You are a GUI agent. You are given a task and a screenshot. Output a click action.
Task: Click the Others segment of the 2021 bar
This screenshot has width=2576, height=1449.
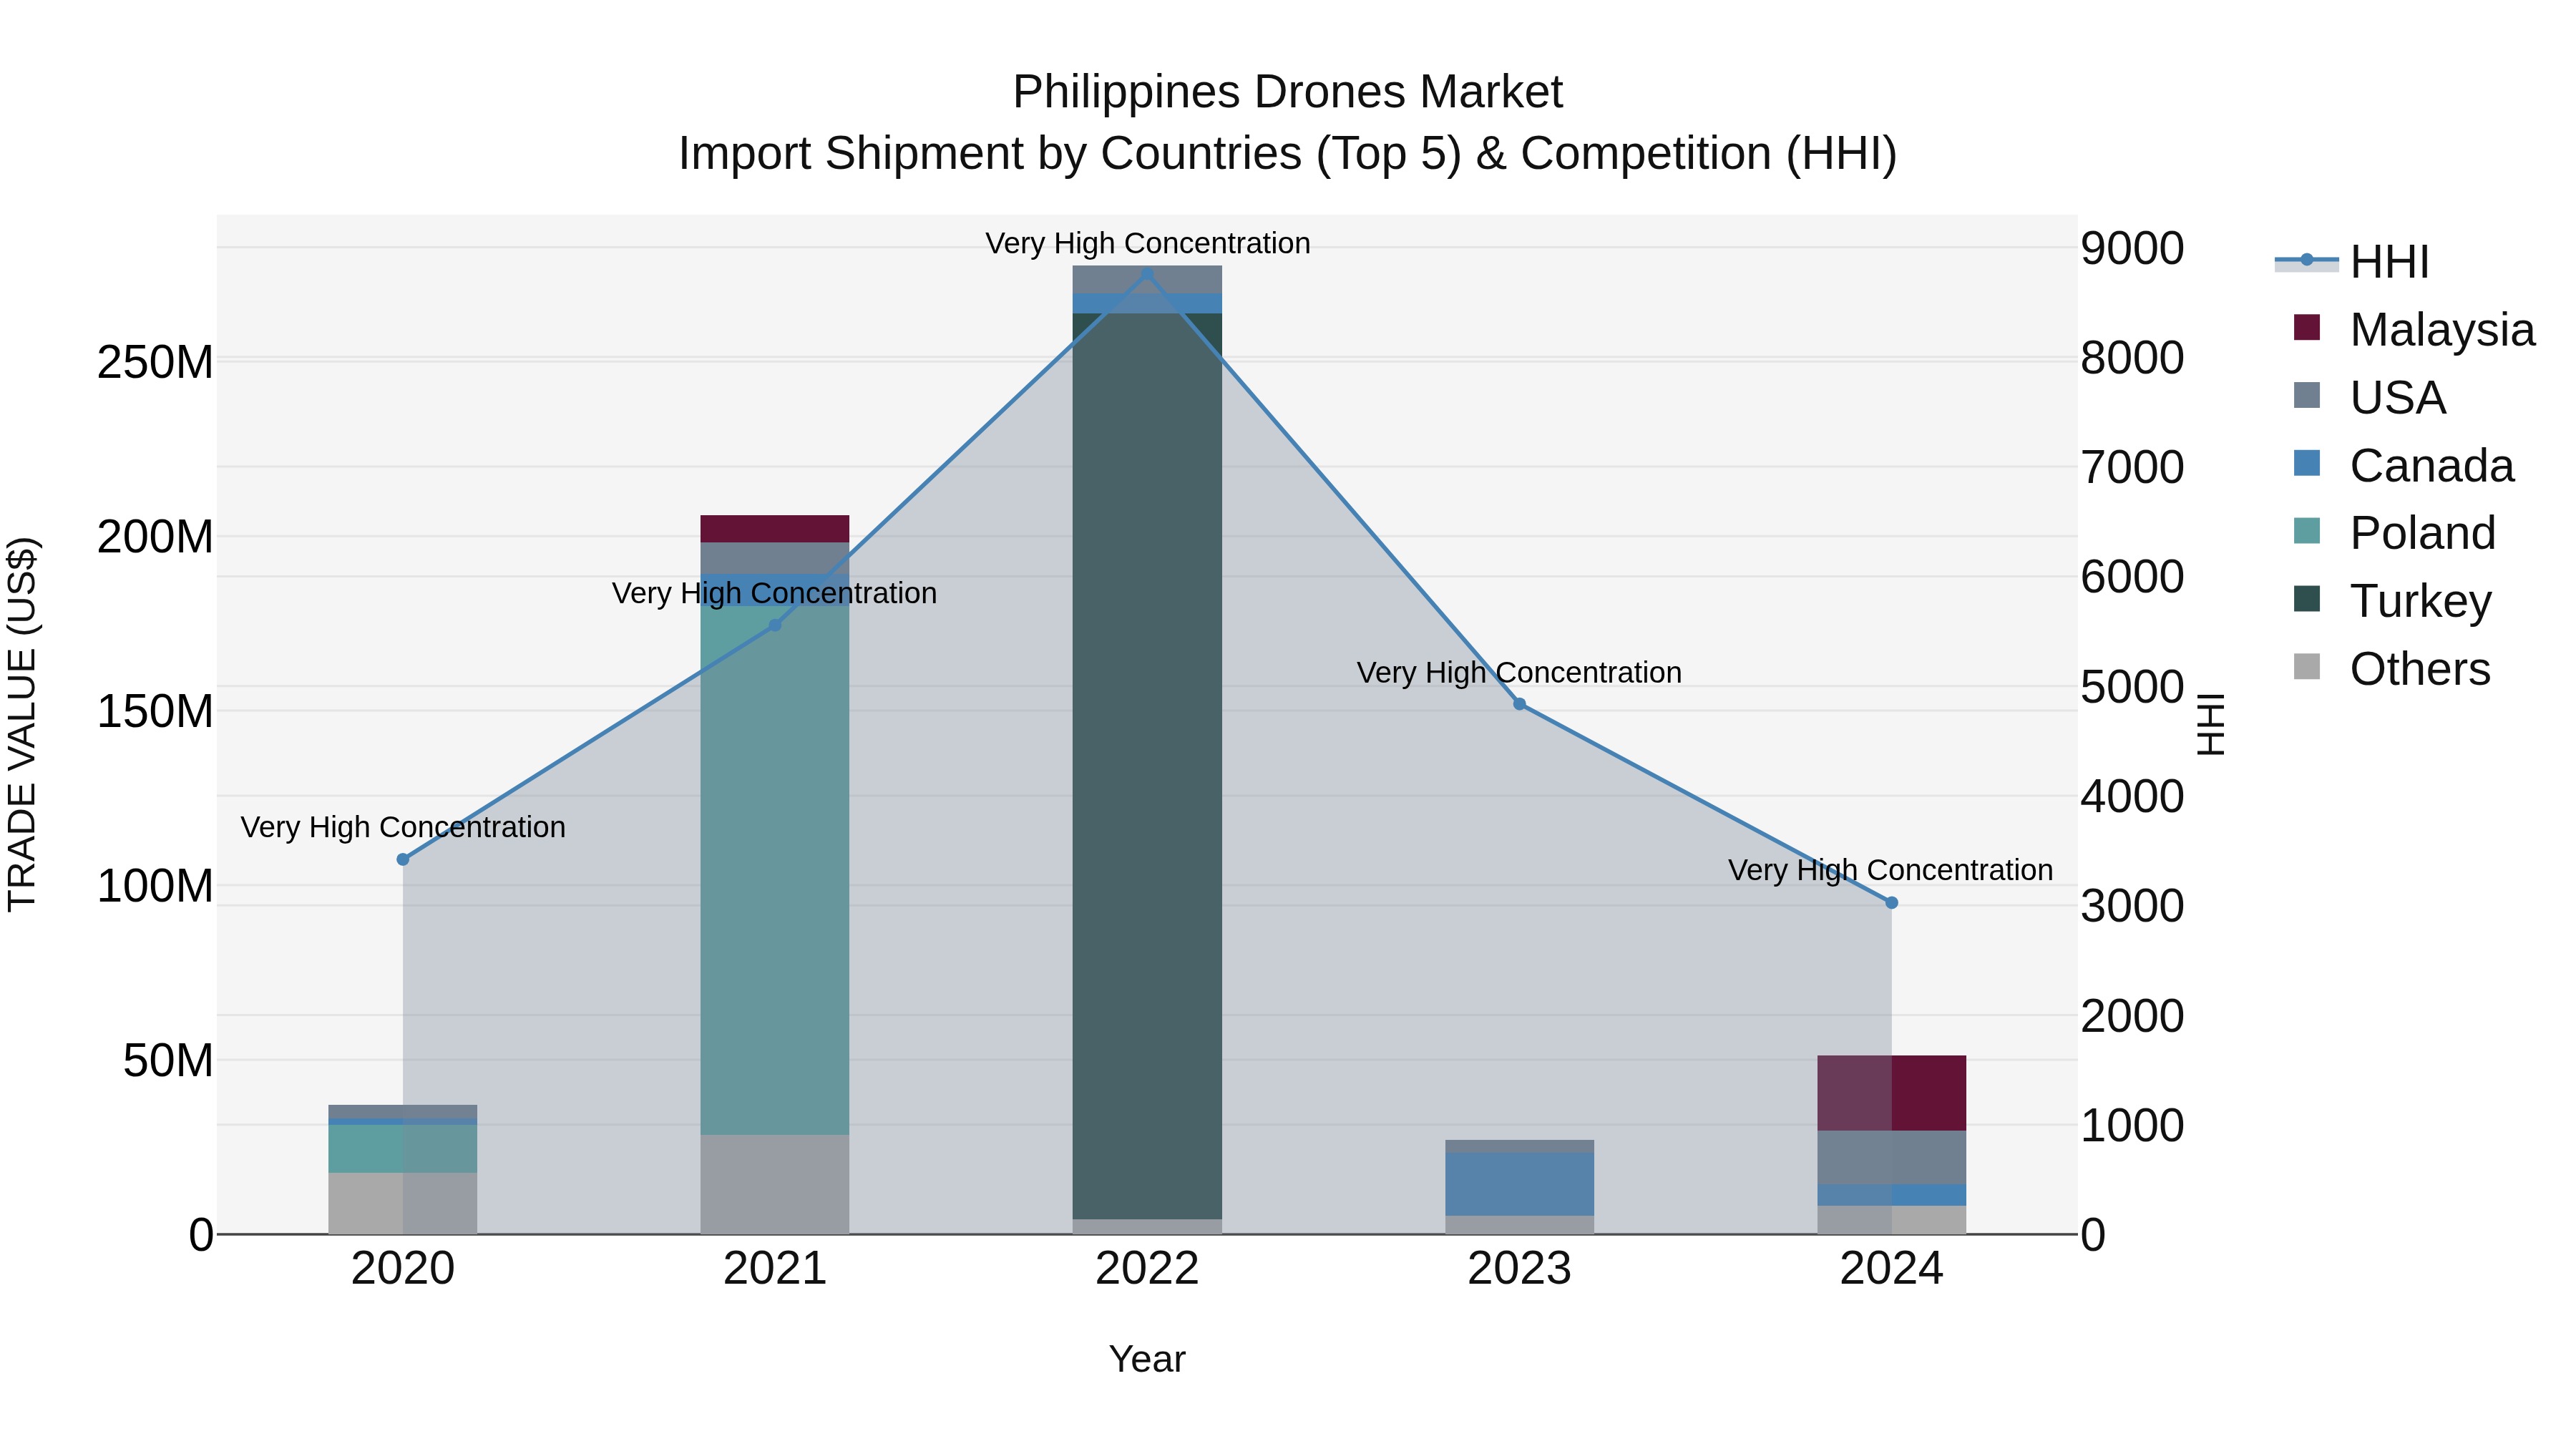click(775, 1184)
